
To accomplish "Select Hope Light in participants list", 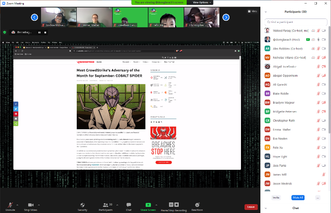I will click(295, 157).
